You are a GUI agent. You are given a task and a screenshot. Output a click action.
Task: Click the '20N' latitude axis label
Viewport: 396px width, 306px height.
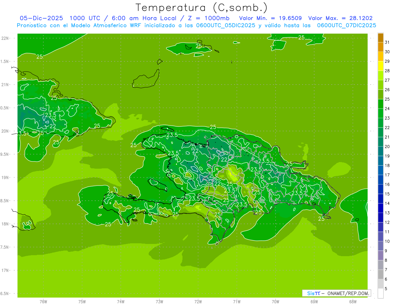point(5,131)
